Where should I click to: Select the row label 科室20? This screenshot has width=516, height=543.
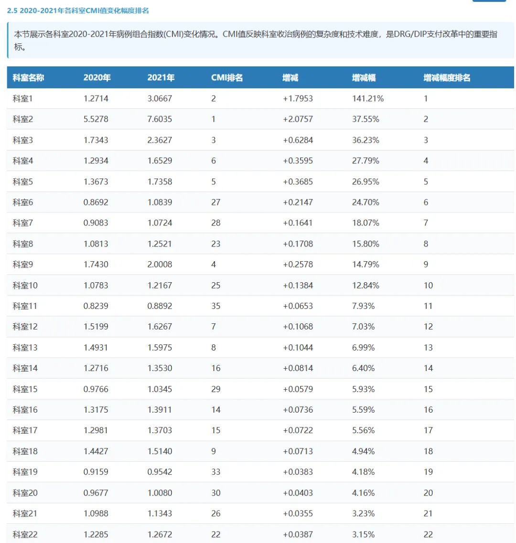point(25,492)
